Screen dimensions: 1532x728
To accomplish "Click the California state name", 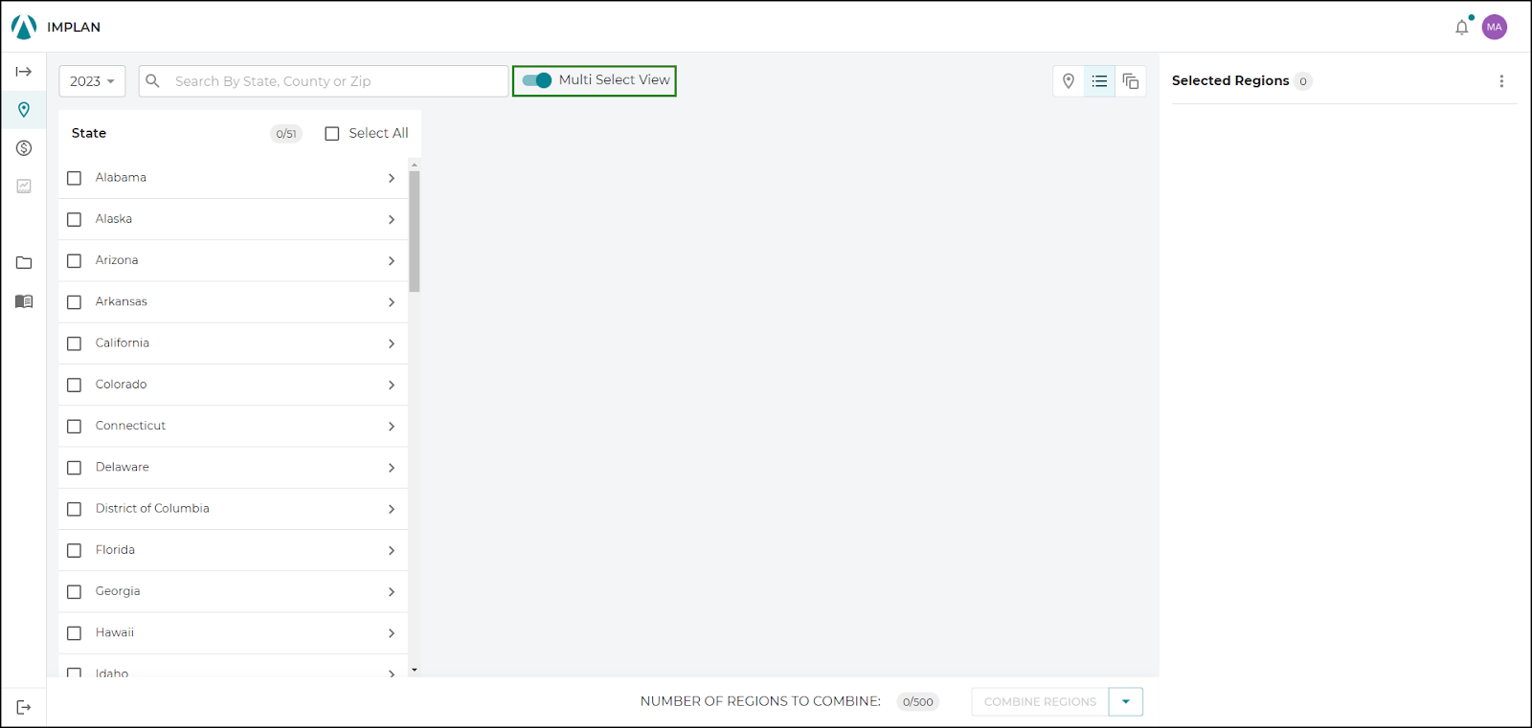I will tap(123, 342).
